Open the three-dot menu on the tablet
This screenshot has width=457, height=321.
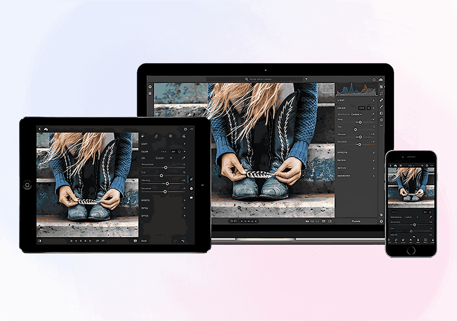click(x=191, y=129)
